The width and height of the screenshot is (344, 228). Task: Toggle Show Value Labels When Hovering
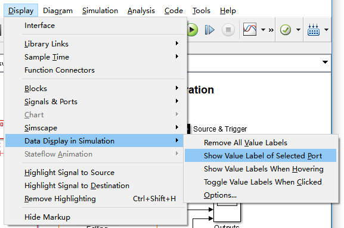[x=261, y=169]
